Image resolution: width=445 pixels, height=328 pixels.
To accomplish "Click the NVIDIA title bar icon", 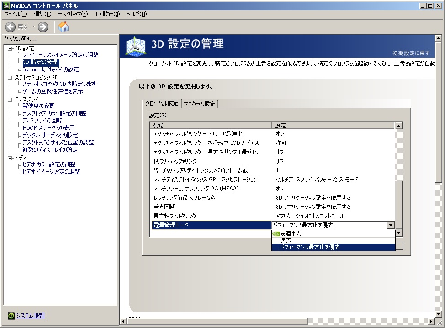I will point(5,5).
